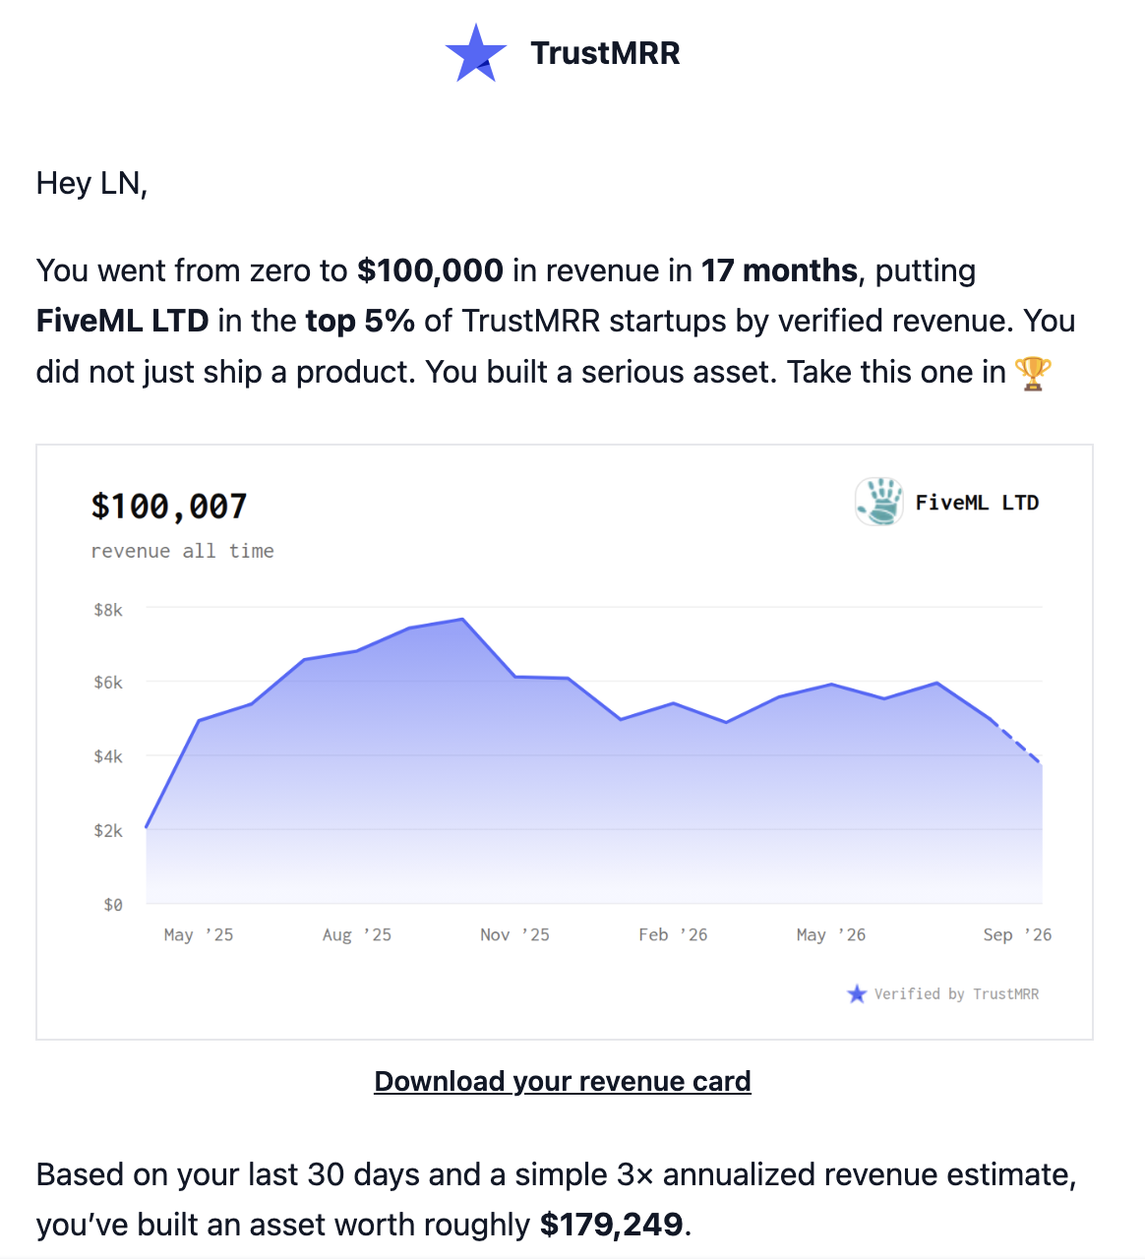Click the bold $179,249 valuation

click(612, 1225)
